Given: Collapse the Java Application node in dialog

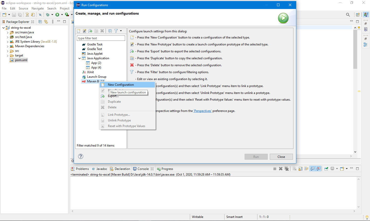Looking at the screenshot, I should (80, 58).
